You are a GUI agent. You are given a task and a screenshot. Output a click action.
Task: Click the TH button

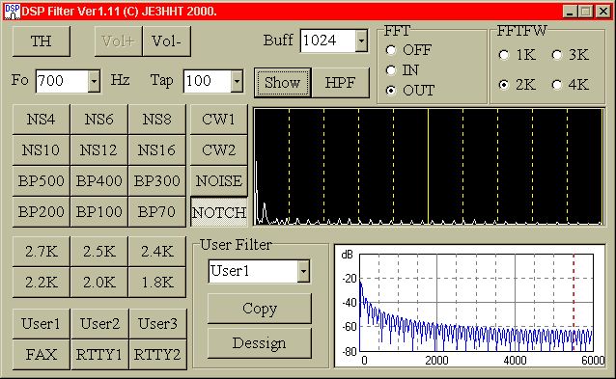(x=42, y=41)
